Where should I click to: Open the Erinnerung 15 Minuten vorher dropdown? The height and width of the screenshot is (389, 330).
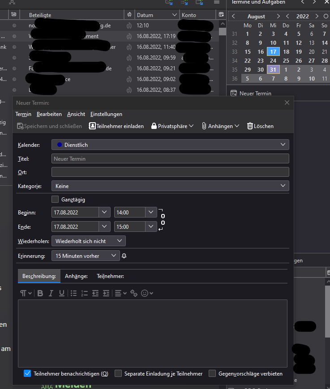[x=86, y=256]
